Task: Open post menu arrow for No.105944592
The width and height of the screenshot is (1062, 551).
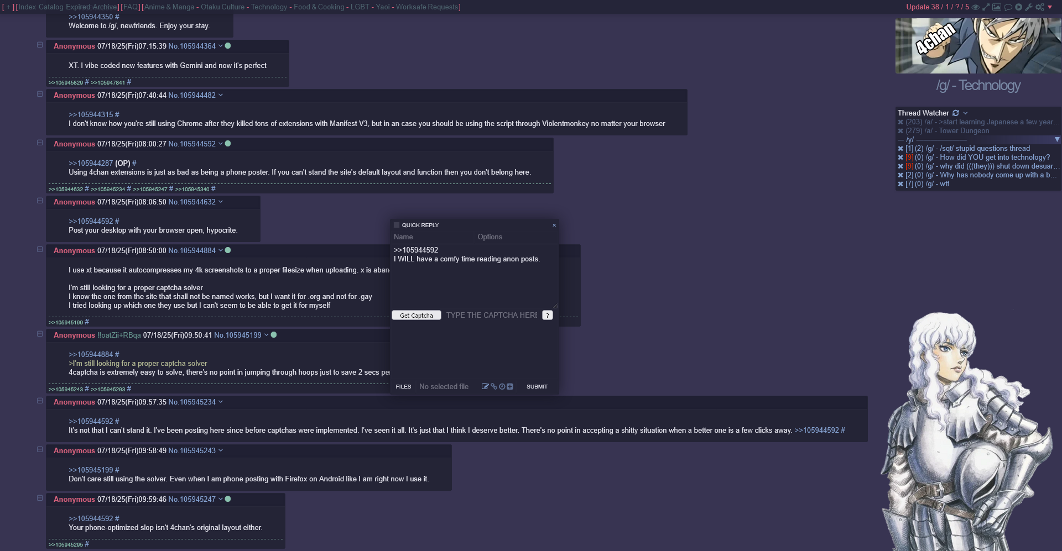Action: tap(221, 144)
